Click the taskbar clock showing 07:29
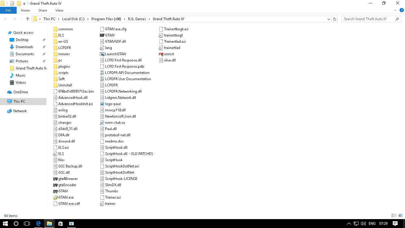 click(x=383, y=224)
